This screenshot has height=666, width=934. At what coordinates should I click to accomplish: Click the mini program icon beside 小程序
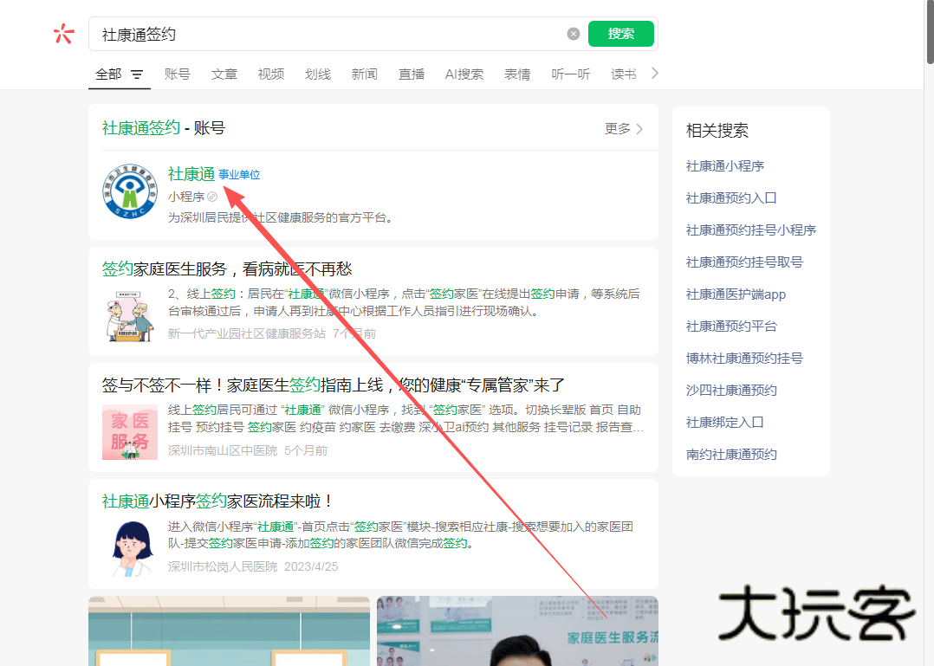coord(212,197)
